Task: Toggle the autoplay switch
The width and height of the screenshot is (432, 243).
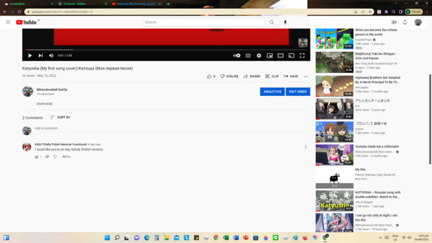Action: 237,55
